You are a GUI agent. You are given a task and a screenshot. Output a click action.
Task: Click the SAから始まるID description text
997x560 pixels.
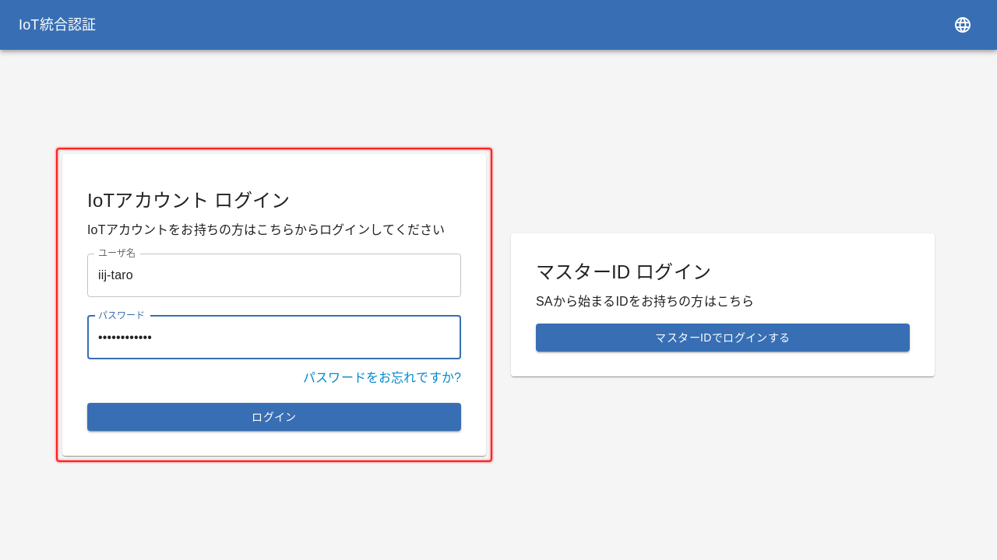tap(644, 301)
